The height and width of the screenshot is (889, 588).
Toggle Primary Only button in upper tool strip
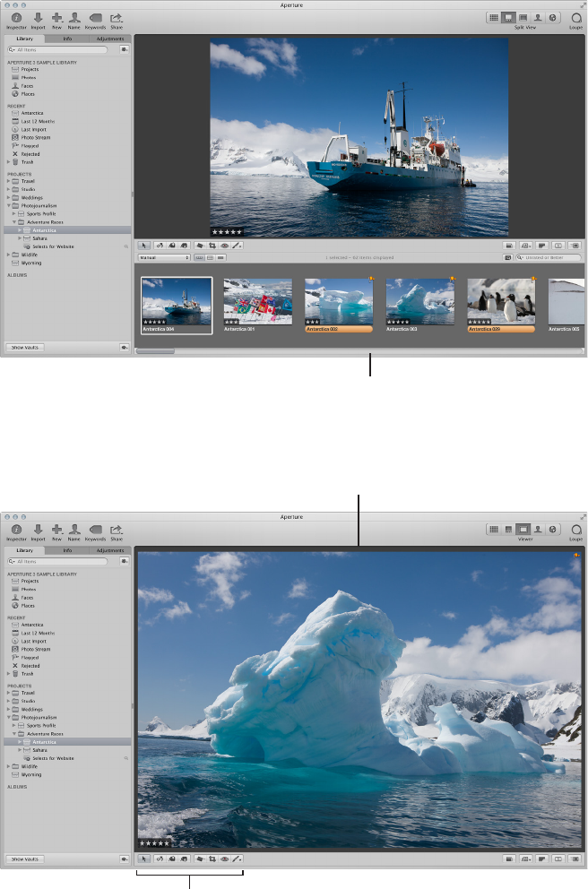point(558,246)
